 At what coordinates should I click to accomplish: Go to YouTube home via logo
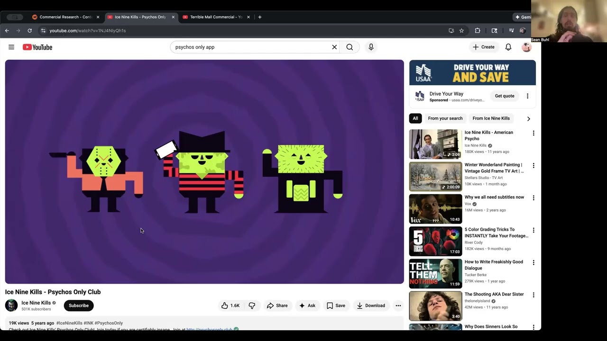tap(37, 47)
